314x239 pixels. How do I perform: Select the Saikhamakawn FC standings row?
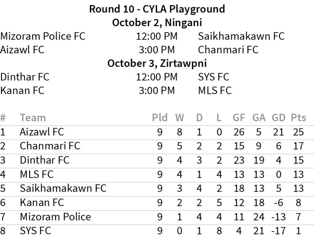click(x=157, y=189)
